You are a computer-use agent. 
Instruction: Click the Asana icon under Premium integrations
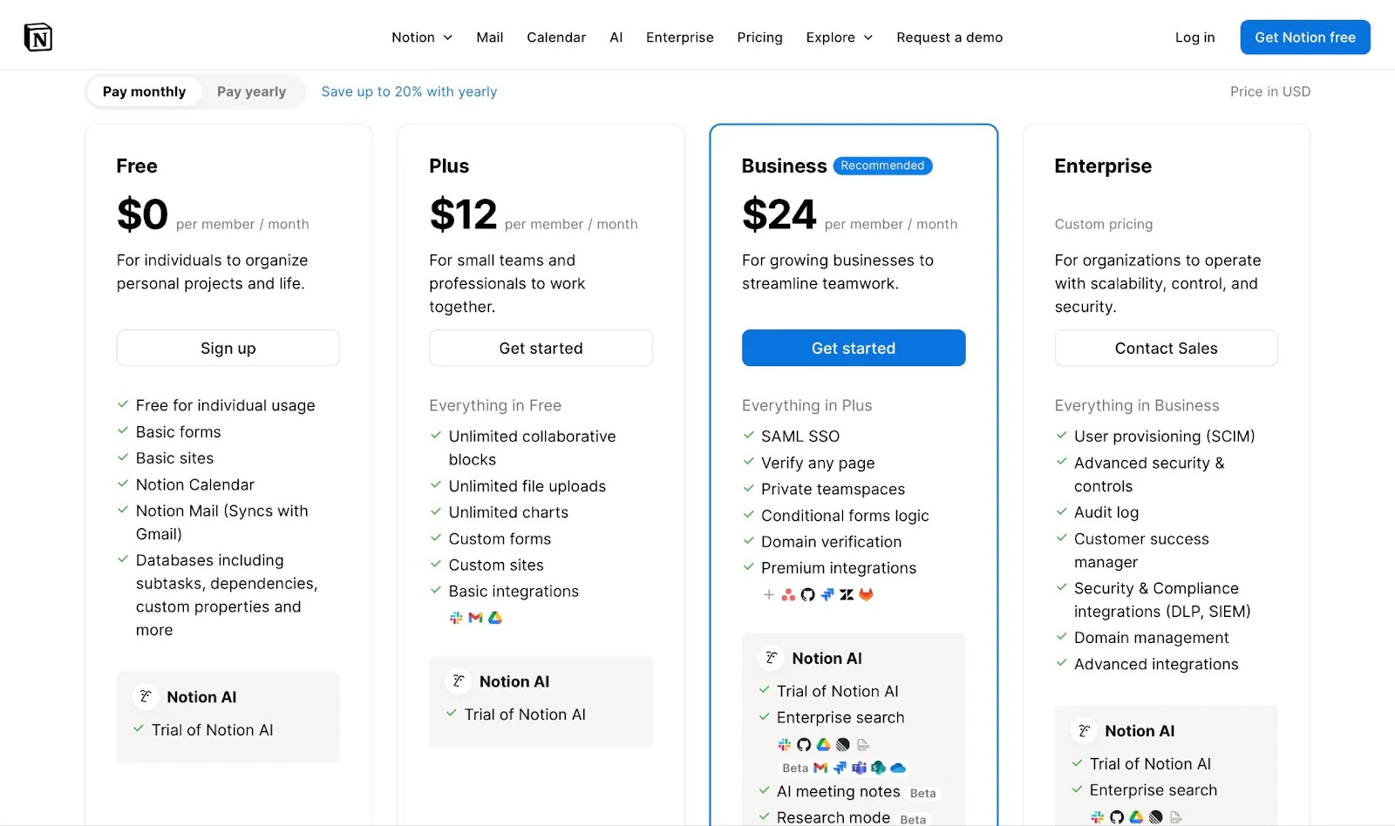point(788,594)
